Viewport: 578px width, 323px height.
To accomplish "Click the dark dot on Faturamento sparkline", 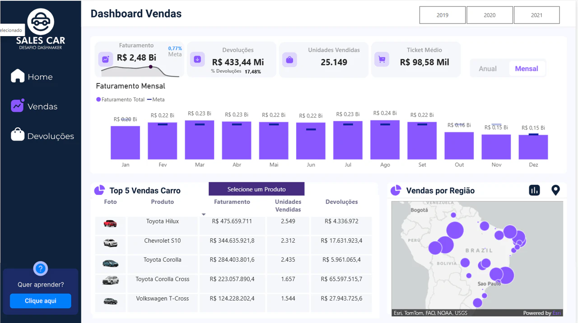I will 150,67.
